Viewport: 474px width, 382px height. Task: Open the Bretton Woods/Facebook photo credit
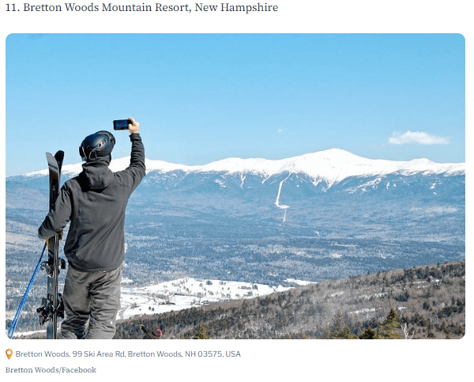tap(51, 370)
